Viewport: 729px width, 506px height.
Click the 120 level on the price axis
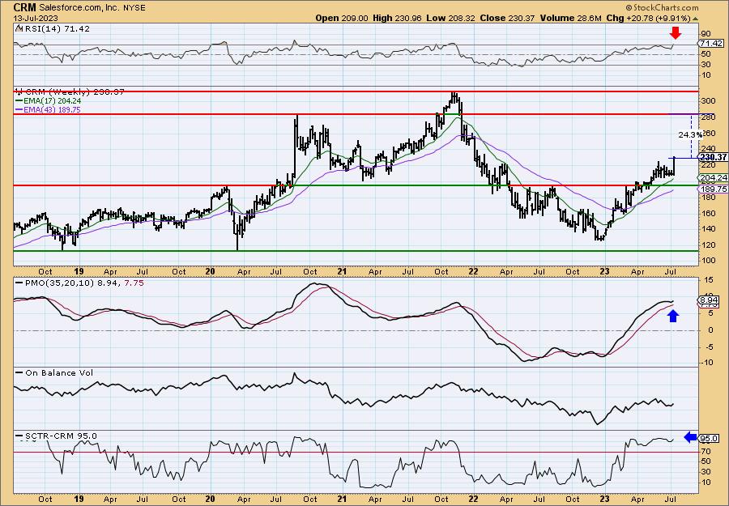[x=708, y=244]
